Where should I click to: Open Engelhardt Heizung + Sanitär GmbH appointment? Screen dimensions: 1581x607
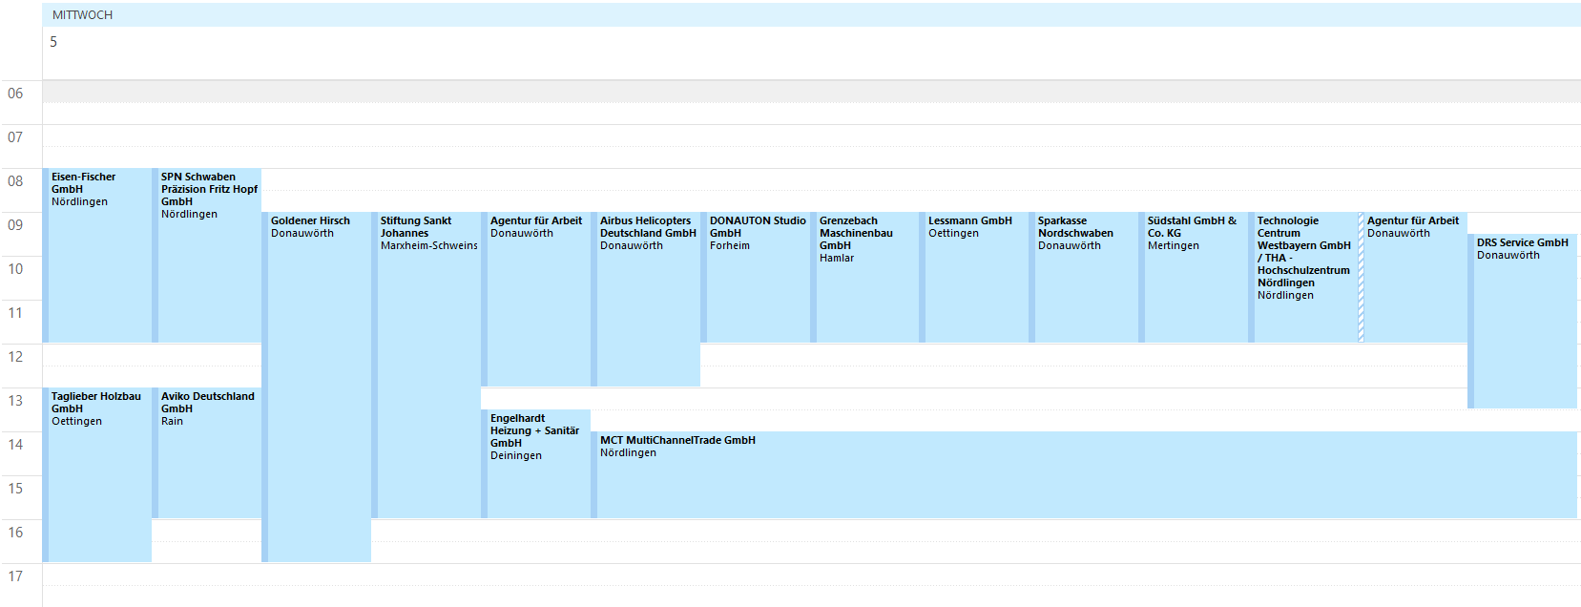[x=536, y=464]
